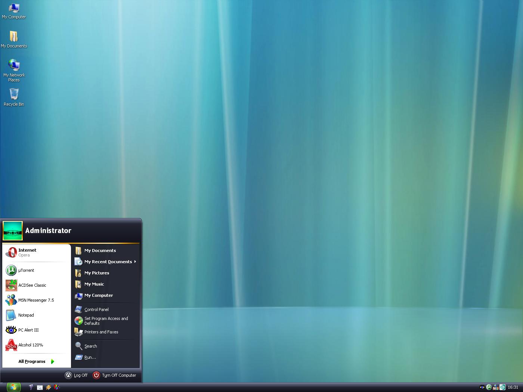Click the PC Alert eye tray icon
The width and height of the screenshot is (523, 392).
tap(482, 387)
